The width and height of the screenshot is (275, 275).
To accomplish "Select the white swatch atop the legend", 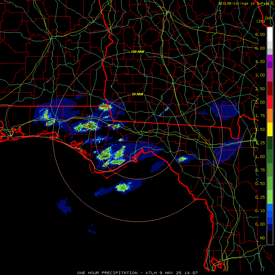I will [x=270, y=34].
